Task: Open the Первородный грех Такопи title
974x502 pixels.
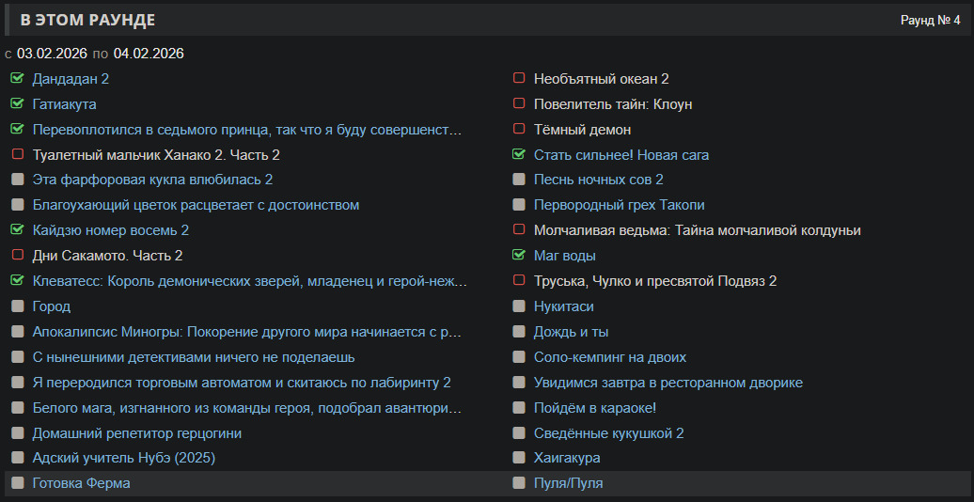Action: coord(619,205)
